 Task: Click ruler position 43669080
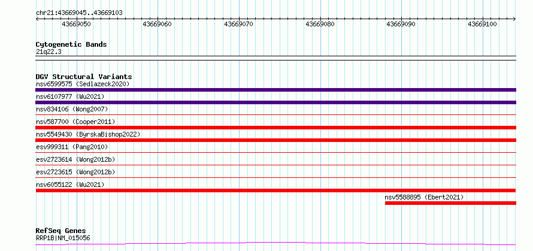click(x=320, y=24)
